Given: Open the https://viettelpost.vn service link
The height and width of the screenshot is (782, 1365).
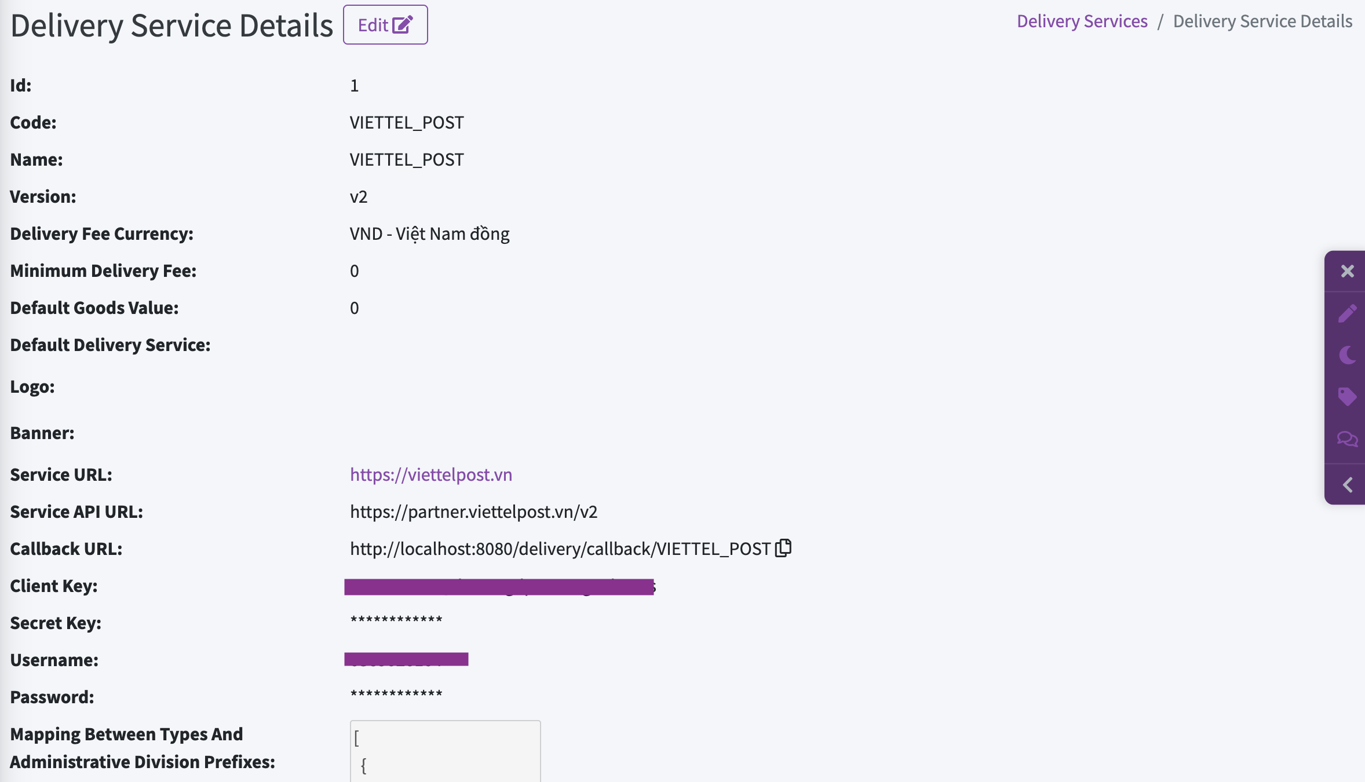Looking at the screenshot, I should point(431,474).
